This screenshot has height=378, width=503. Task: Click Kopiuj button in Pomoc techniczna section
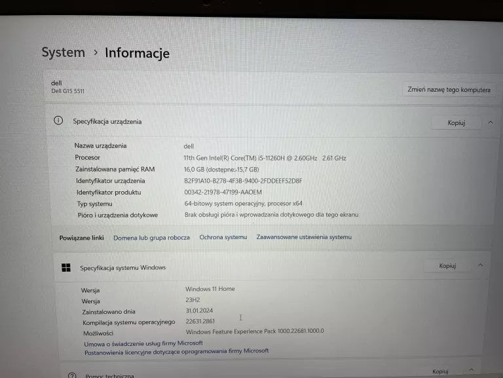(x=440, y=371)
